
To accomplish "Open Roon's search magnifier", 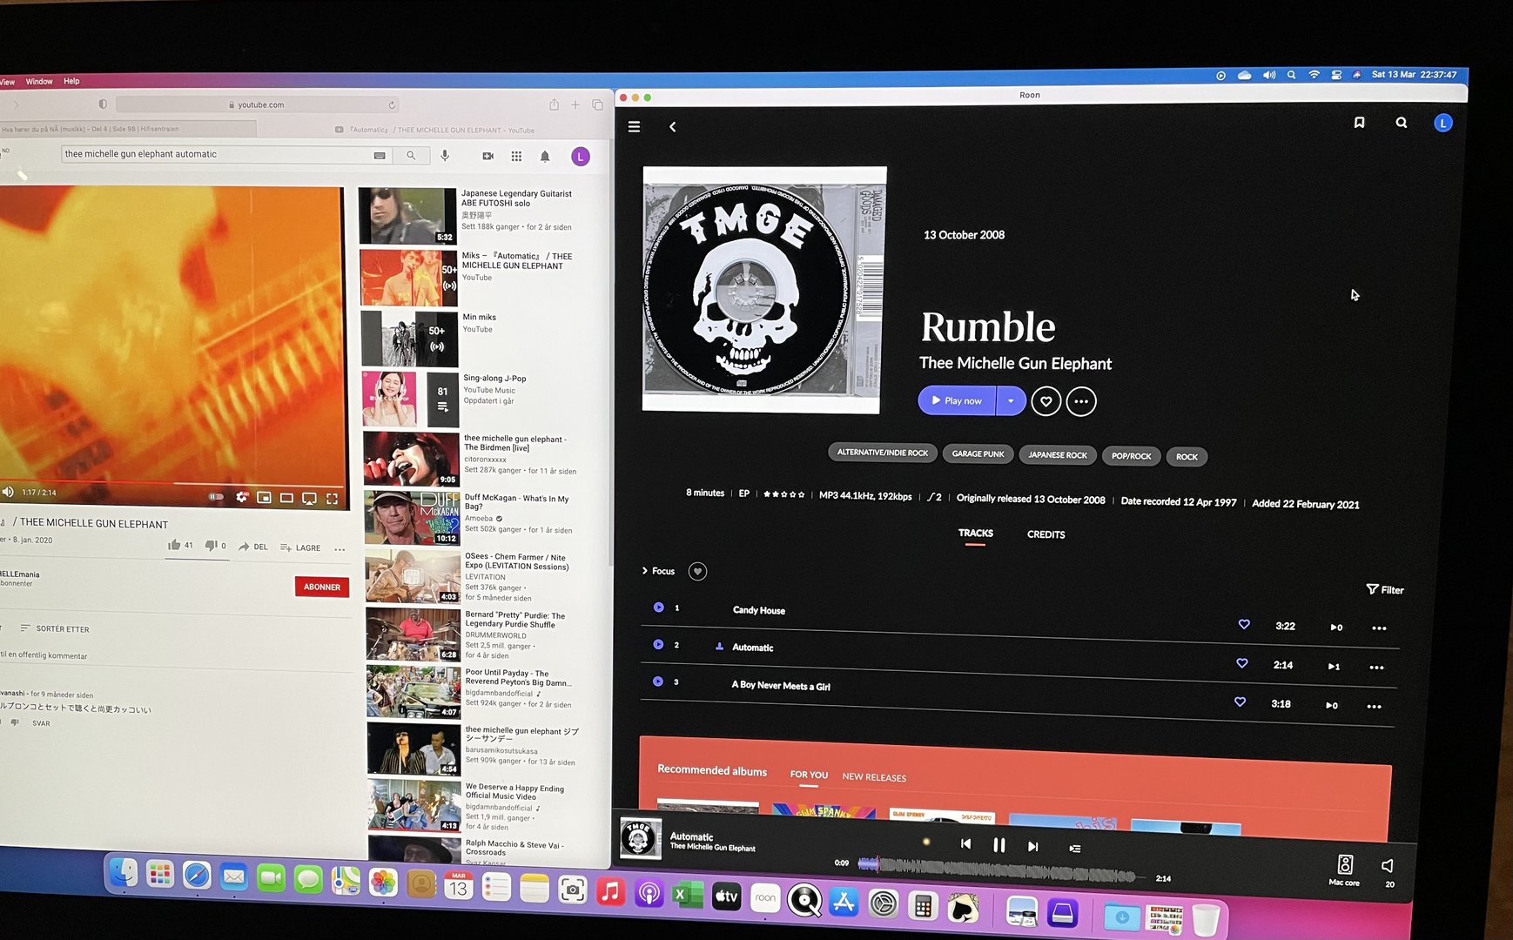I will [1402, 123].
